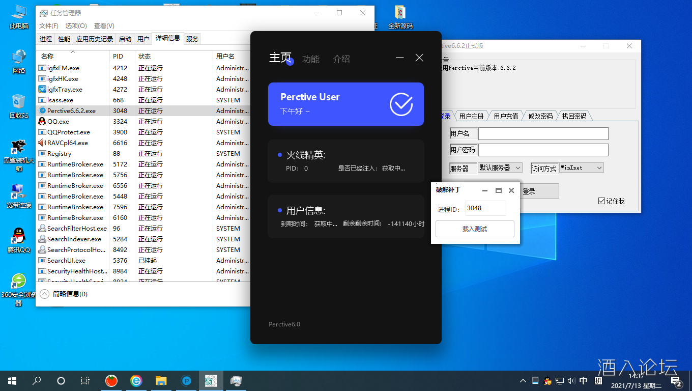692x391 pixels.
Task: Select 全新源码 desktop folder icon
Action: [400, 16]
